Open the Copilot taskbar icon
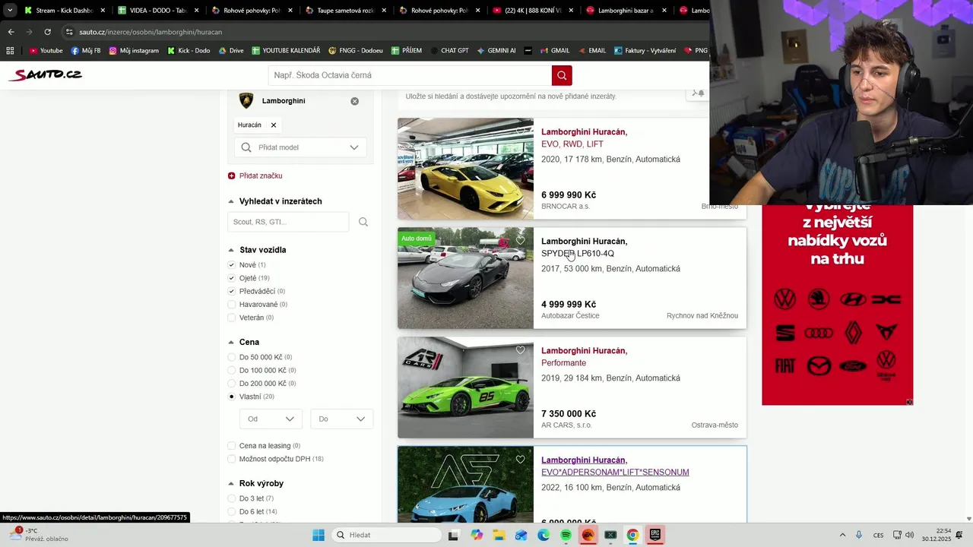This screenshot has height=547, width=973. pos(477,535)
